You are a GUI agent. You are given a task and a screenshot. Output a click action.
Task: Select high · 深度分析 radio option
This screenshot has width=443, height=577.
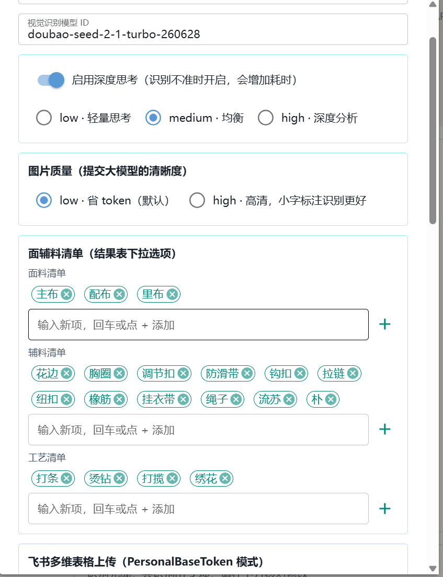(x=266, y=118)
